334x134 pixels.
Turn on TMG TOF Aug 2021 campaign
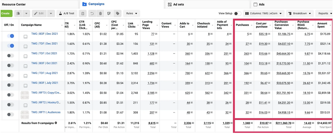11,75
